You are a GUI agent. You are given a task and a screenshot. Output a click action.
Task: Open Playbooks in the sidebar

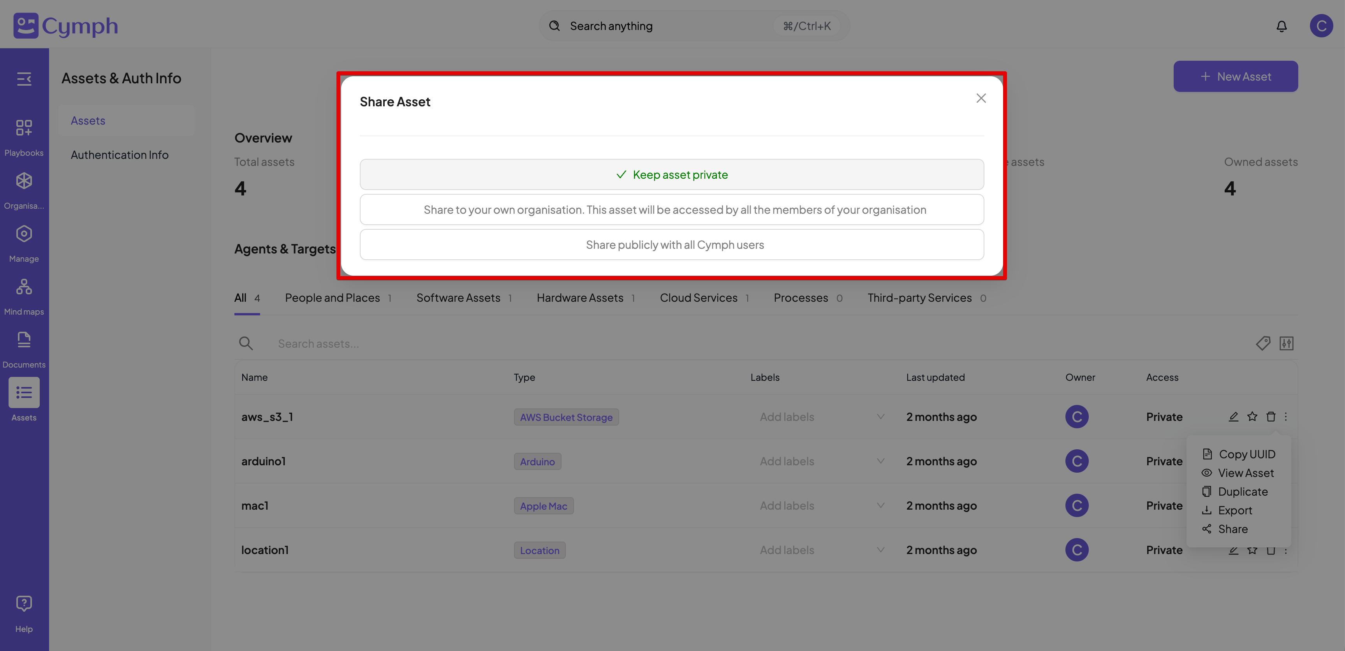tap(24, 137)
